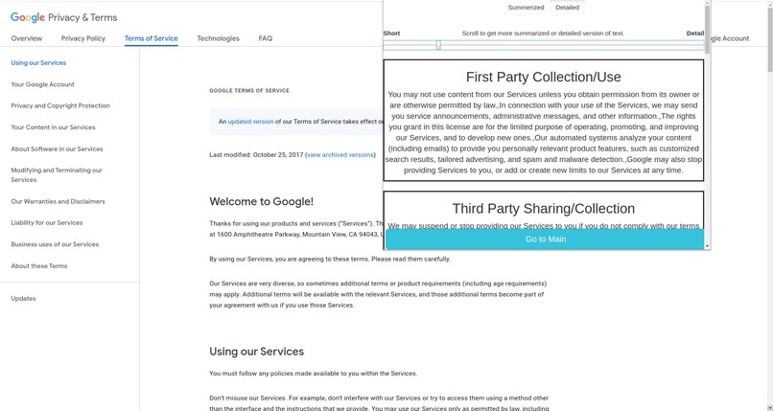Open Liability for our Services
773x411 pixels.
47,223
